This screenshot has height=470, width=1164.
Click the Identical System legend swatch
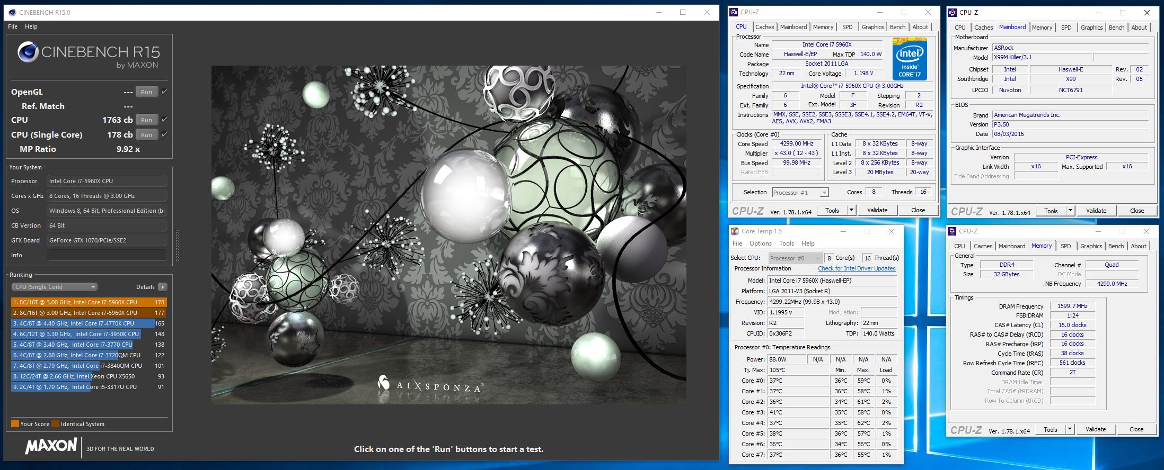[55, 423]
